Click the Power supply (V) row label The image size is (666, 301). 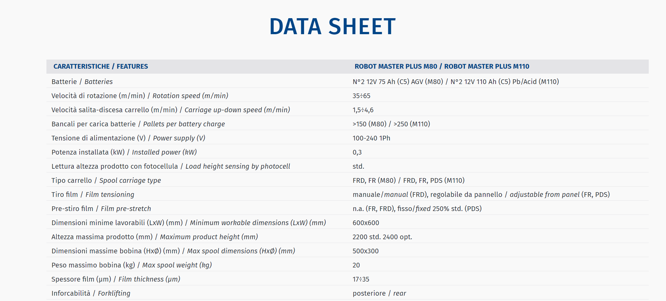click(x=128, y=138)
